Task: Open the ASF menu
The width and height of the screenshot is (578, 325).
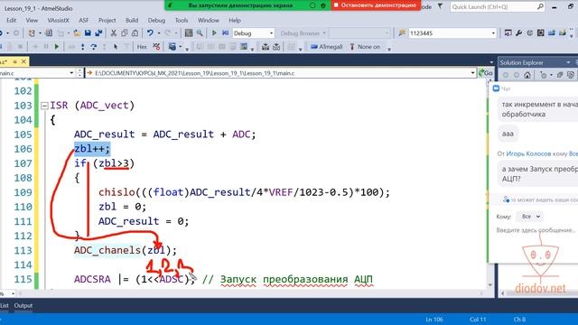Action: click(x=84, y=20)
